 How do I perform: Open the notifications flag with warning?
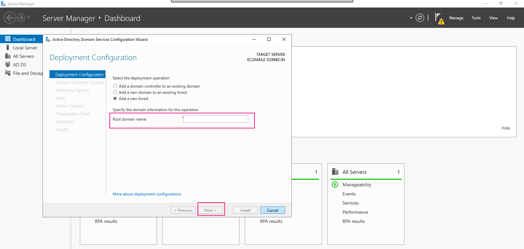click(x=439, y=18)
